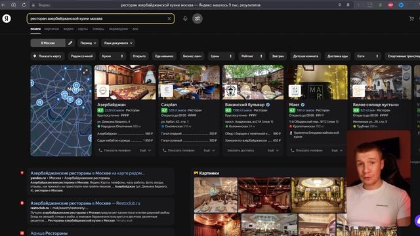Click Белое солнце пустыни logo badge

pyautogui.click(x=359, y=91)
